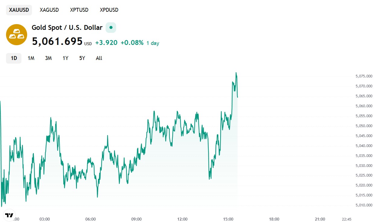Select the 1Y timeframe
This screenshot has height=223, width=374.
point(65,58)
